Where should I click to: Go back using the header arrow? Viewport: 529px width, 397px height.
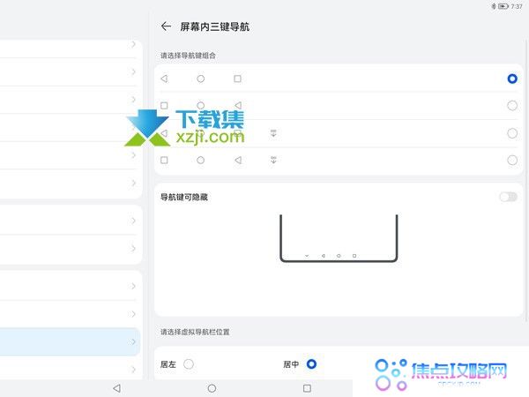click(x=166, y=26)
